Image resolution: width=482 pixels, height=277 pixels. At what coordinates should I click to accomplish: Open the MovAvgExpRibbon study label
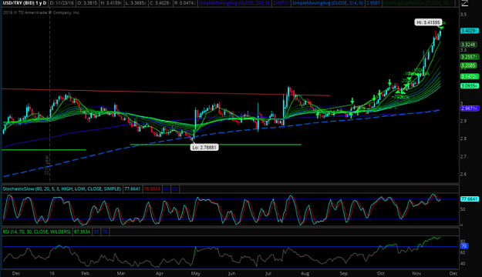tap(418, 3)
